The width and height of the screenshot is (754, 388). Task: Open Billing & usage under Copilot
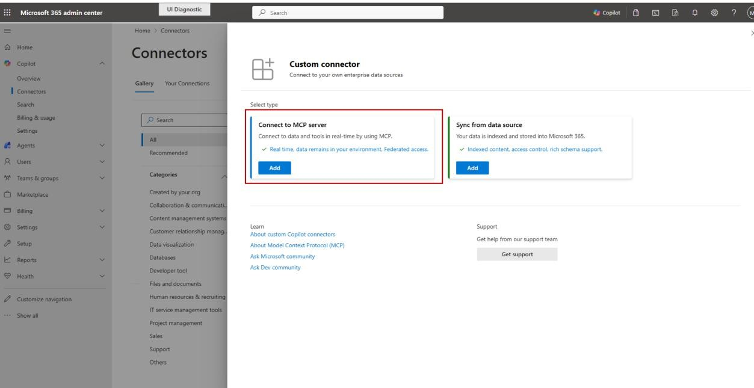click(37, 117)
